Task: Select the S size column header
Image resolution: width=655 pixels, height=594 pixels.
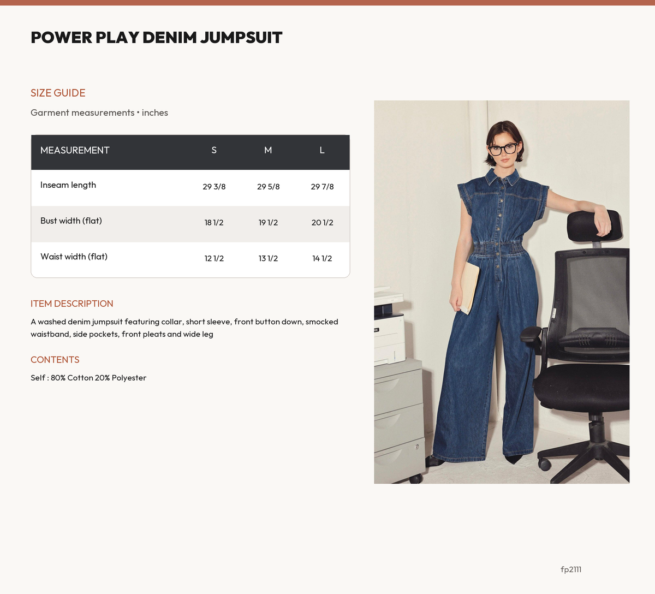Action: pos(214,150)
